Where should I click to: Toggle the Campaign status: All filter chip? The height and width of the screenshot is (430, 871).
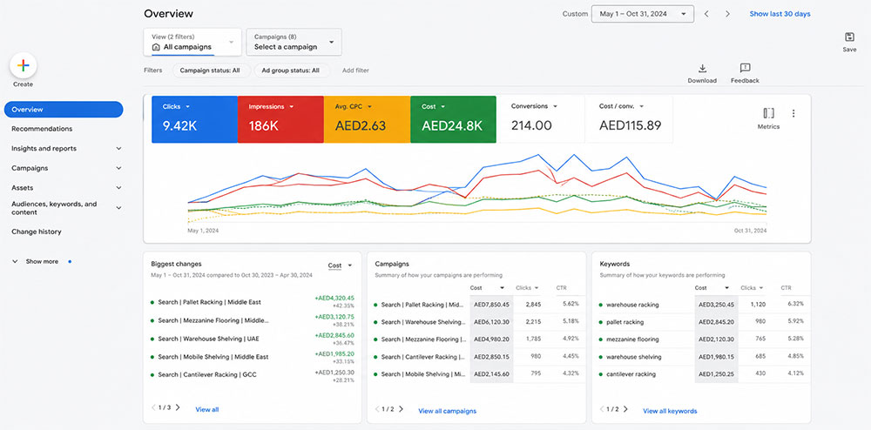pyautogui.click(x=210, y=71)
